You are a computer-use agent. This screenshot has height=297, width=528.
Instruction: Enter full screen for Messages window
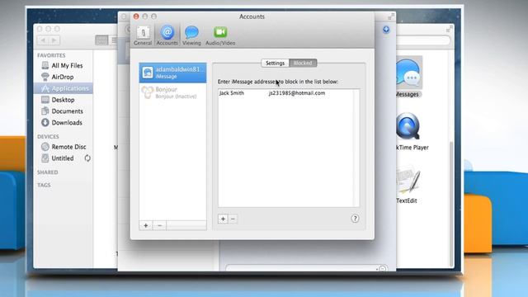click(x=391, y=16)
